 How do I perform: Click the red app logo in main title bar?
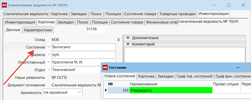(x=4, y=5)
